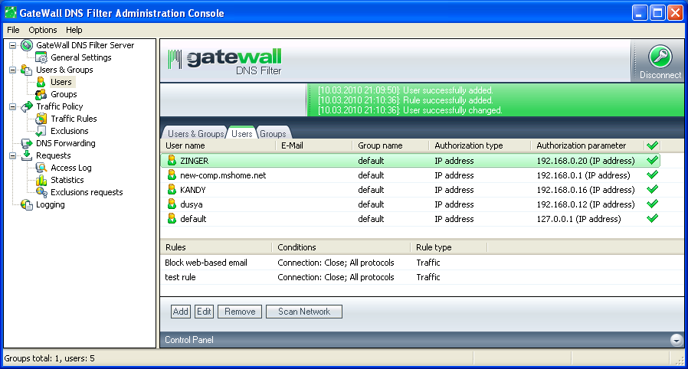Screen dimensions: 688x369
Task: Select Logging in the tree
Action: click(50, 204)
